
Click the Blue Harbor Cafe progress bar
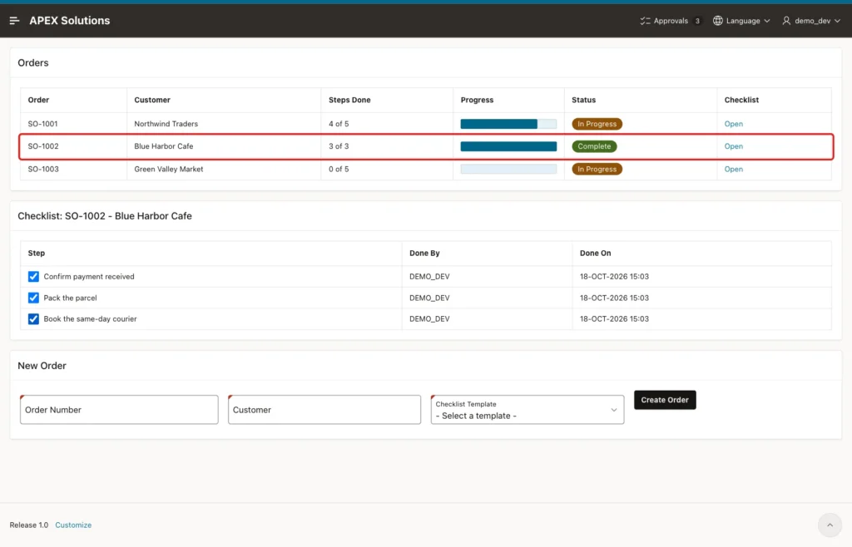pos(508,146)
